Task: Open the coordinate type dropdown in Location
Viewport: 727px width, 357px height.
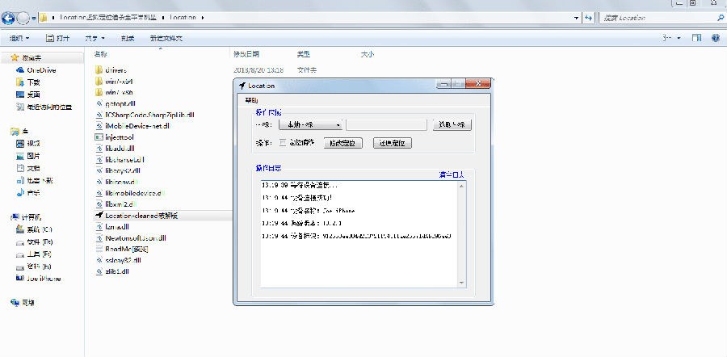Action: (x=310, y=125)
